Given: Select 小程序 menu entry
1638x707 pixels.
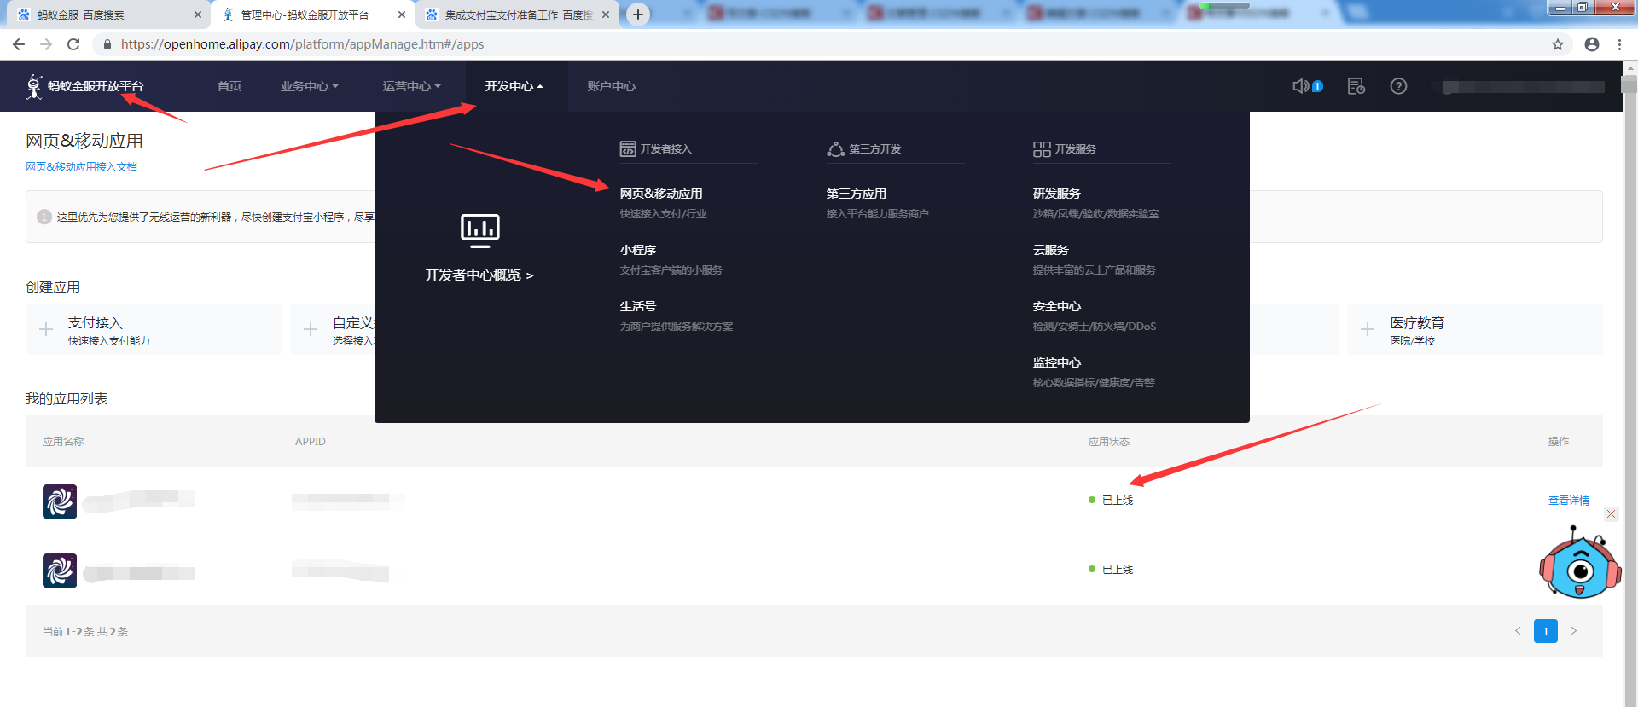Looking at the screenshot, I should tap(638, 250).
